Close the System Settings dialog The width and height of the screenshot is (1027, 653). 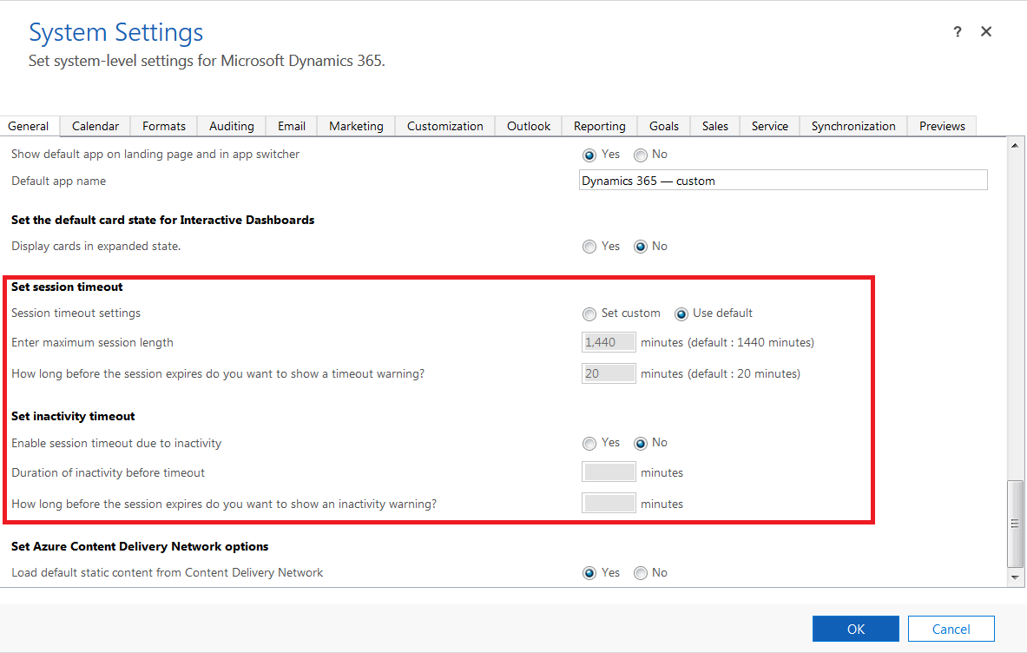(986, 32)
